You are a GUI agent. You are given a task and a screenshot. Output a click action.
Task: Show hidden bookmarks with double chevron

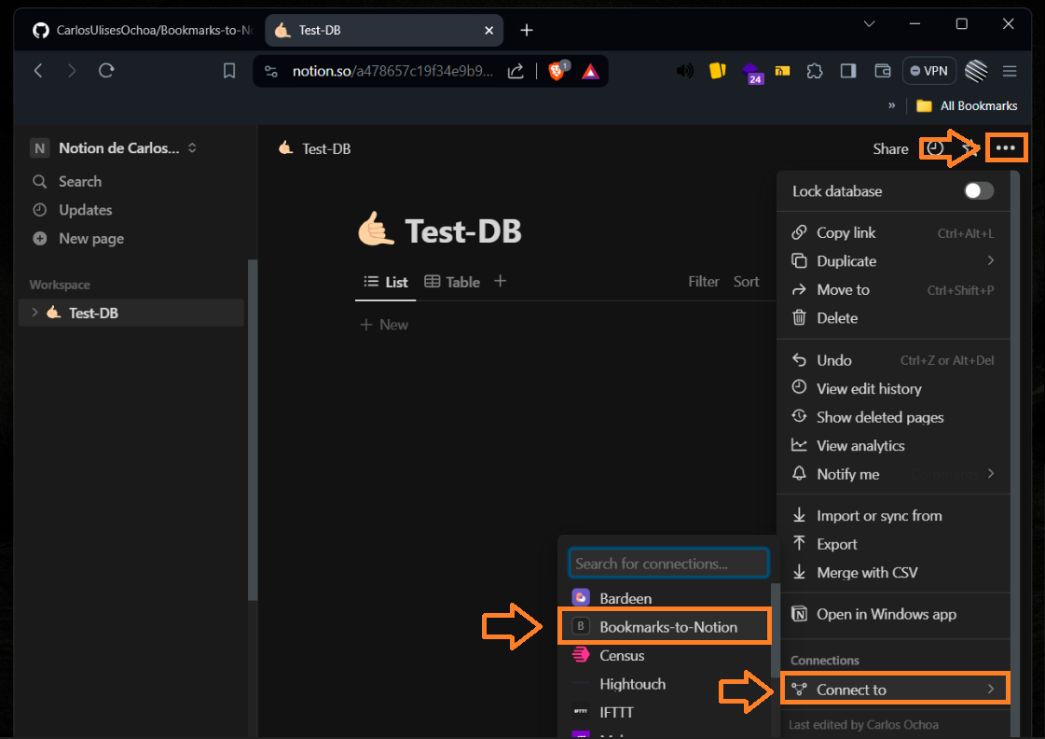[891, 105]
